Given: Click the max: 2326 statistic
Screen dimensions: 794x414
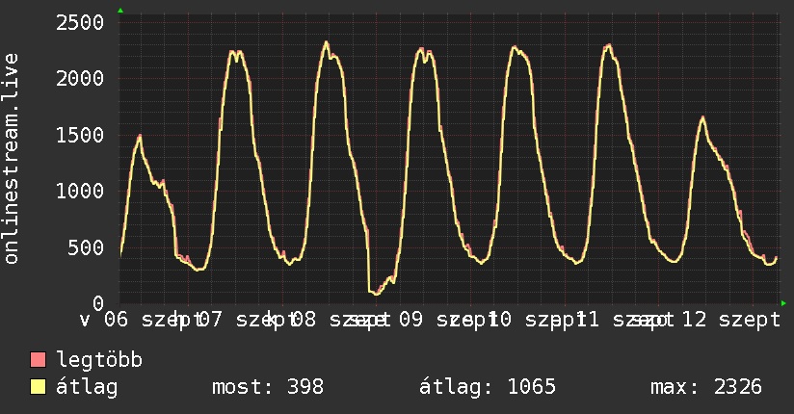Looking at the screenshot, I should [706, 387].
